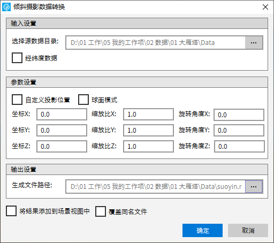Screen dimensions: 274x243
Task: Click the 选择源数据目录 path text box
Action: click(x=155, y=43)
